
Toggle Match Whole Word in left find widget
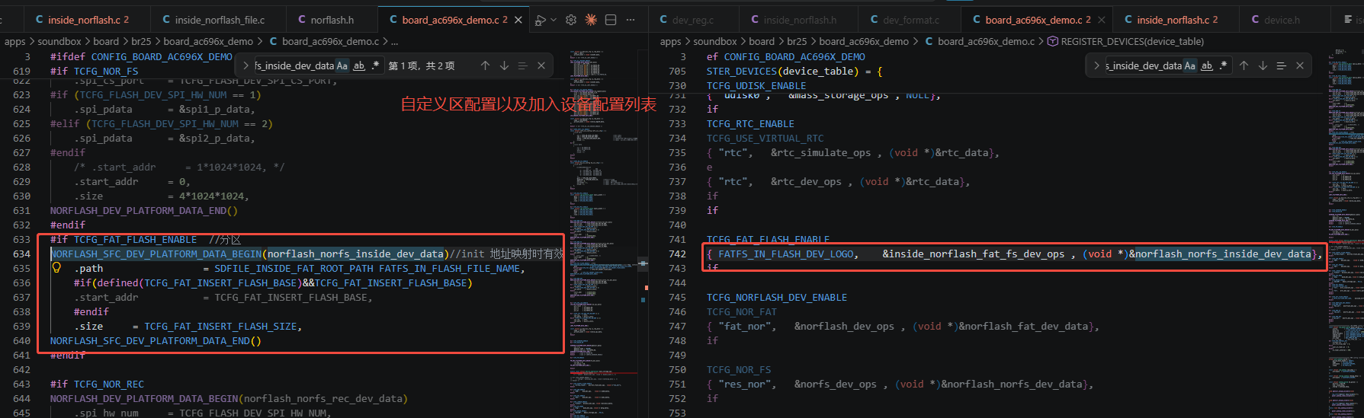point(358,66)
